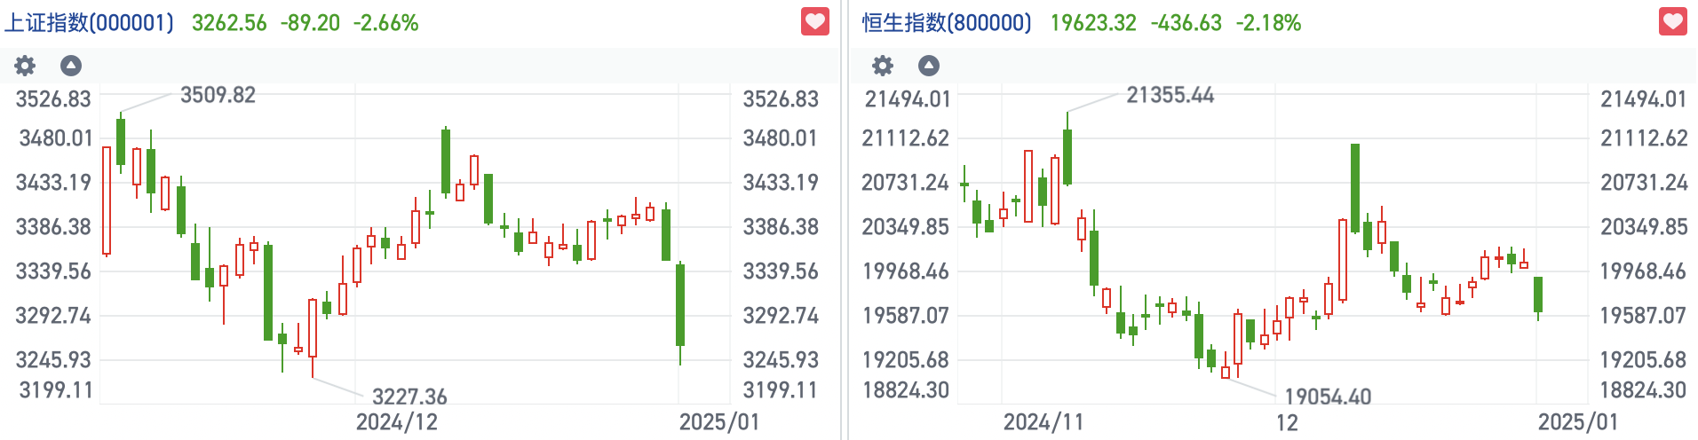Screen dimensions: 1698x440
Task: Select the 2025/01 marker on 上证指数 chart
Action: pyautogui.click(x=719, y=422)
